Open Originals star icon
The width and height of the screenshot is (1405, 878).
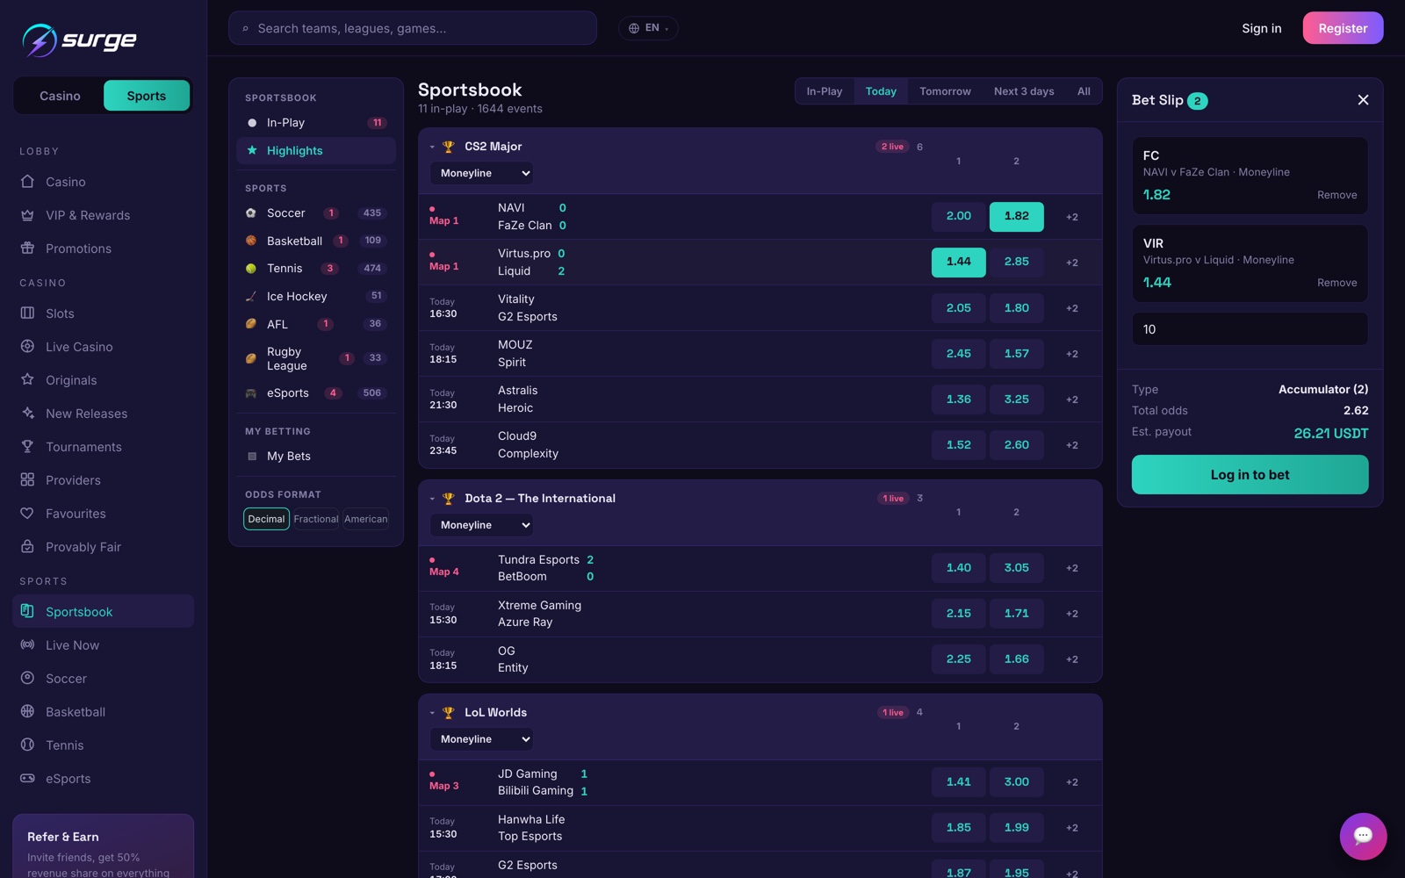pyautogui.click(x=27, y=380)
